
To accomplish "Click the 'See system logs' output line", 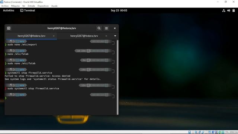I will (x=53, y=79).
